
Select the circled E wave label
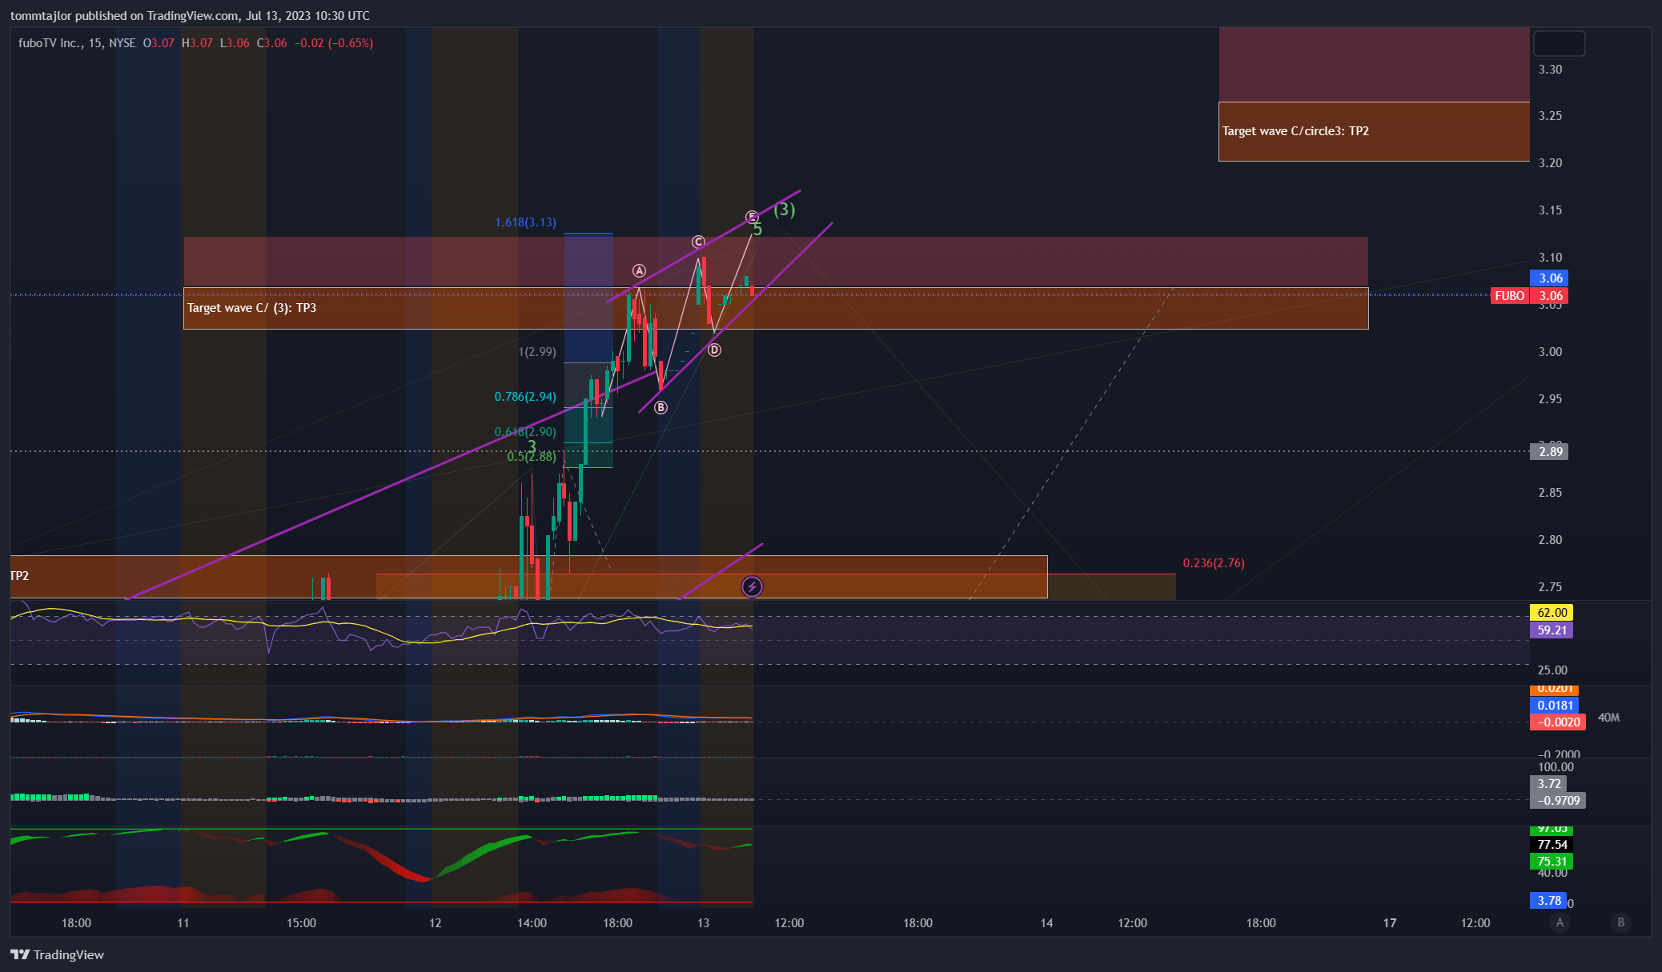tap(752, 217)
